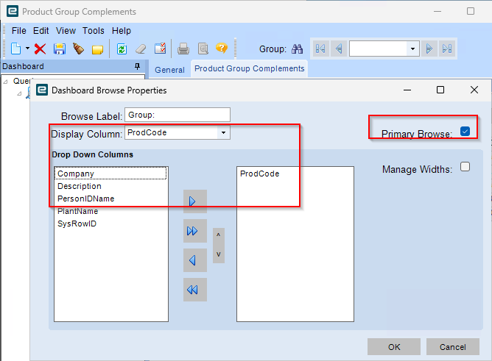This screenshot has height=361, width=492.
Task: Click the Group binoculars search icon
Action: point(297,49)
